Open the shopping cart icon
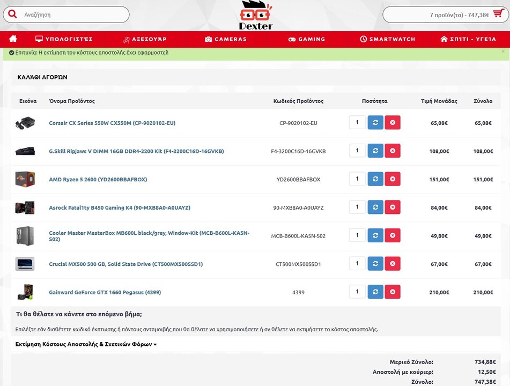 tap(498, 13)
